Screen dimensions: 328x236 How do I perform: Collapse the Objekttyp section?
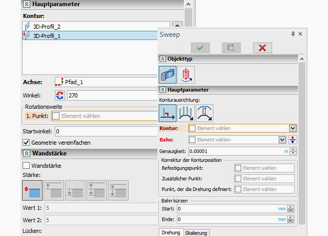163,59
